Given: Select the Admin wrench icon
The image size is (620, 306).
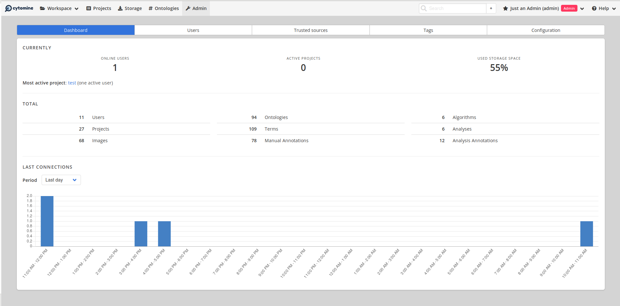Looking at the screenshot, I should click(188, 8).
